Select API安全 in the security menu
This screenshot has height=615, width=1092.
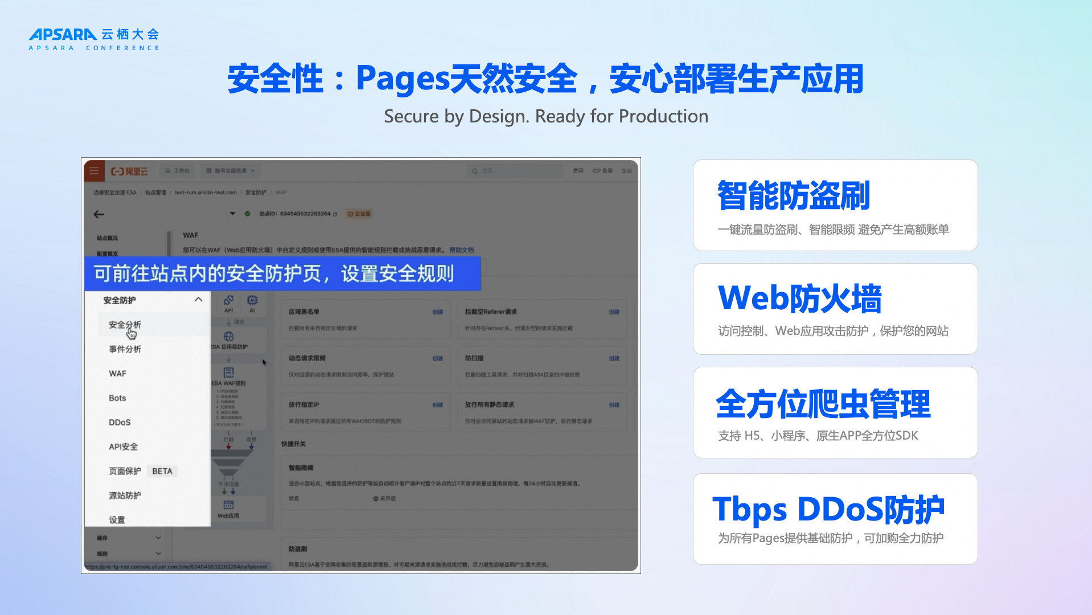pyautogui.click(x=123, y=447)
